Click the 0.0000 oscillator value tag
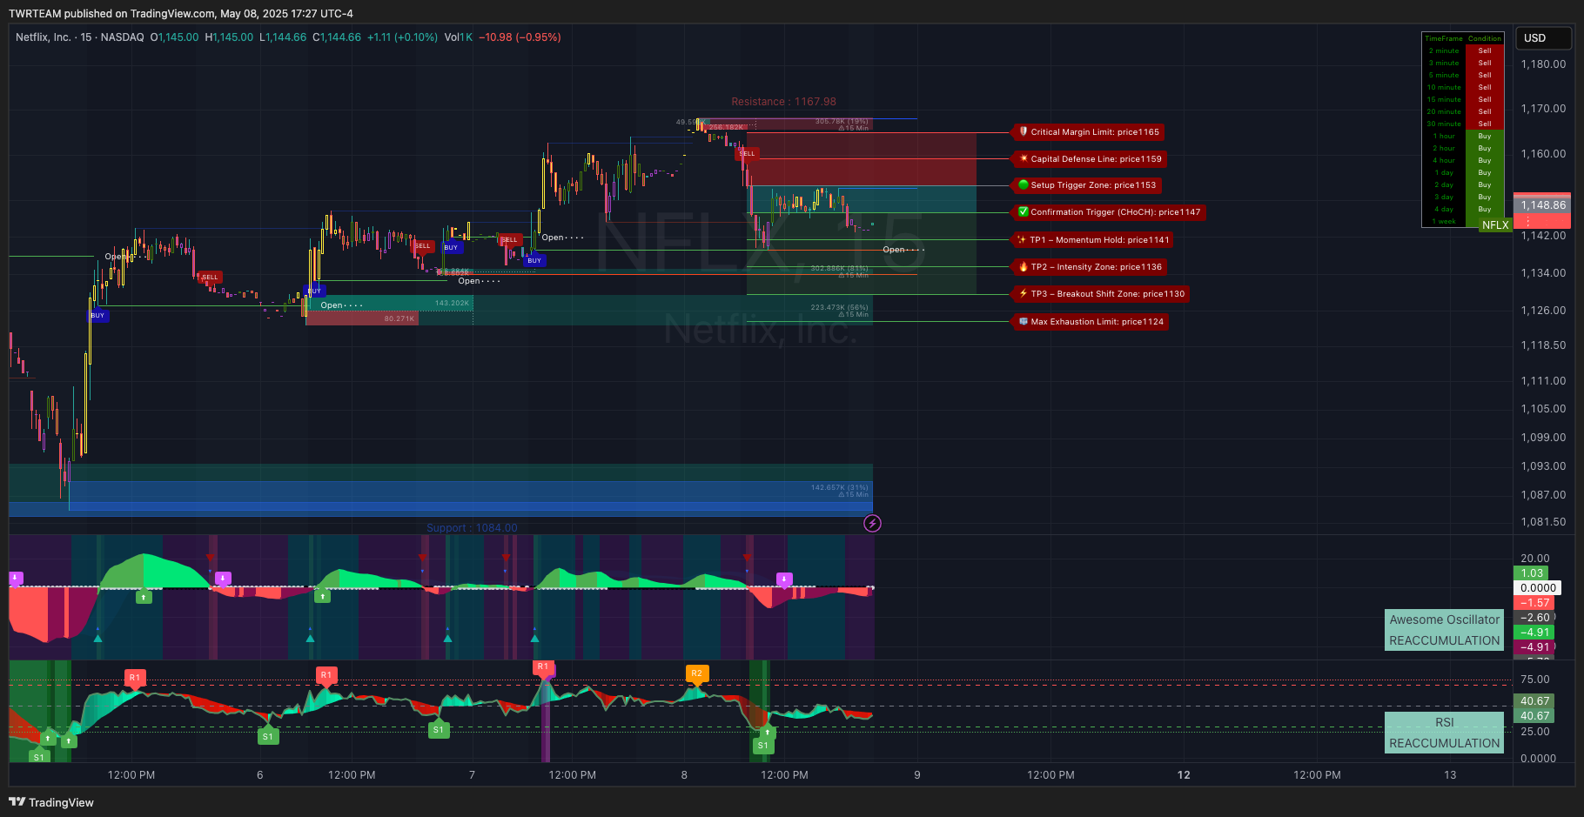The image size is (1584, 817). [1538, 588]
